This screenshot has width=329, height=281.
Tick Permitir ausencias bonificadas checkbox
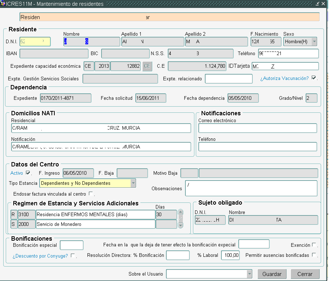(x=314, y=255)
